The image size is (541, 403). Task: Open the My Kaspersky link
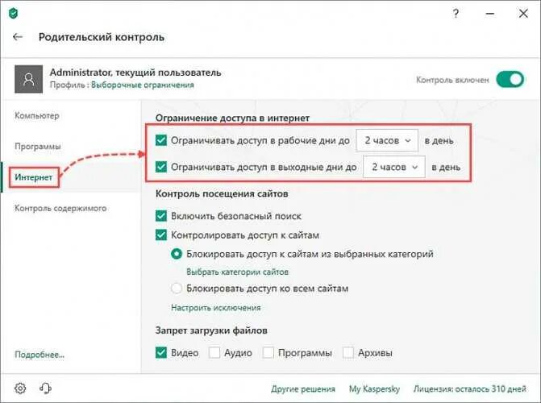374,388
